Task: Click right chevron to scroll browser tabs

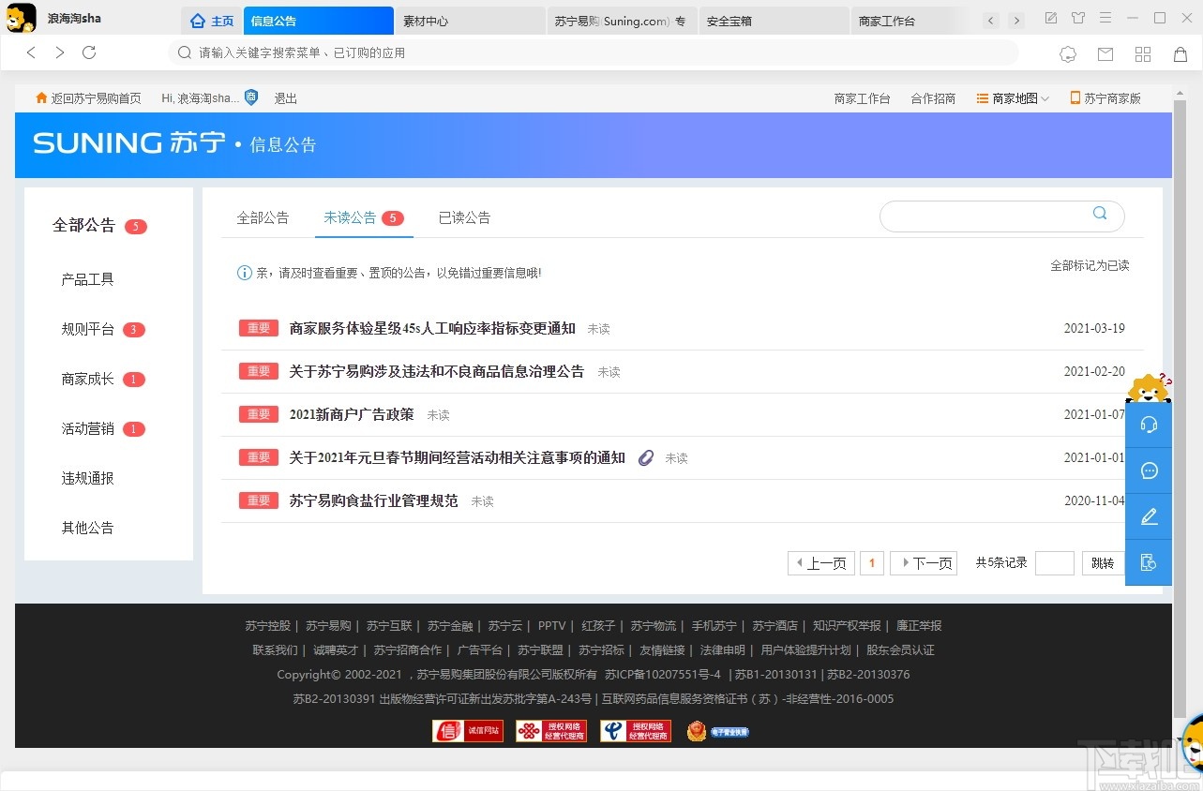Action: click(1016, 19)
